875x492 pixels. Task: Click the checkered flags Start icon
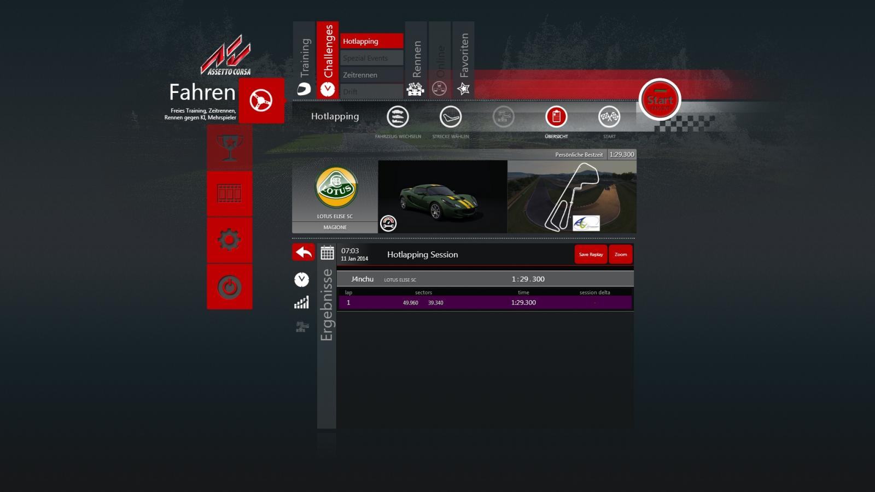(609, 116)
